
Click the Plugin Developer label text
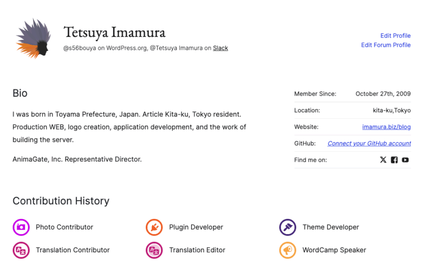pos(196,227)
